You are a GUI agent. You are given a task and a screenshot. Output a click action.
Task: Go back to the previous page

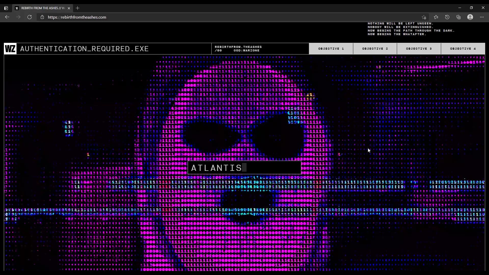[x=7, y=17]
